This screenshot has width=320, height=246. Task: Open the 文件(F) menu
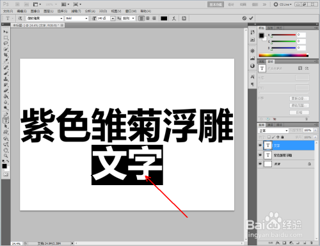(x=8, y=11)
